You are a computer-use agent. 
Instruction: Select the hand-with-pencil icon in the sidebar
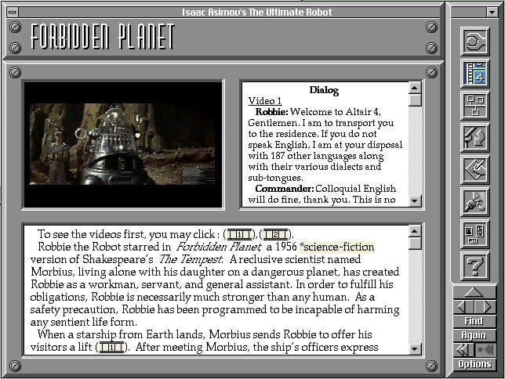tap(474, 168)
